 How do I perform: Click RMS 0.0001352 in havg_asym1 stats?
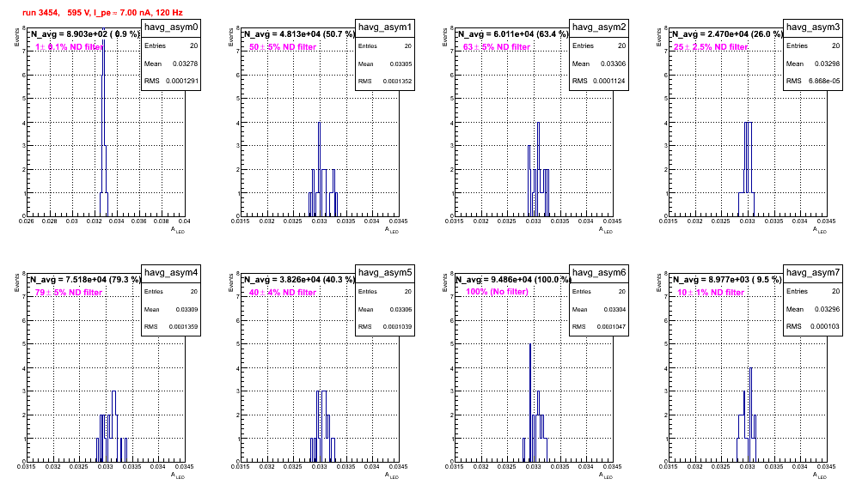pos(385,81)
